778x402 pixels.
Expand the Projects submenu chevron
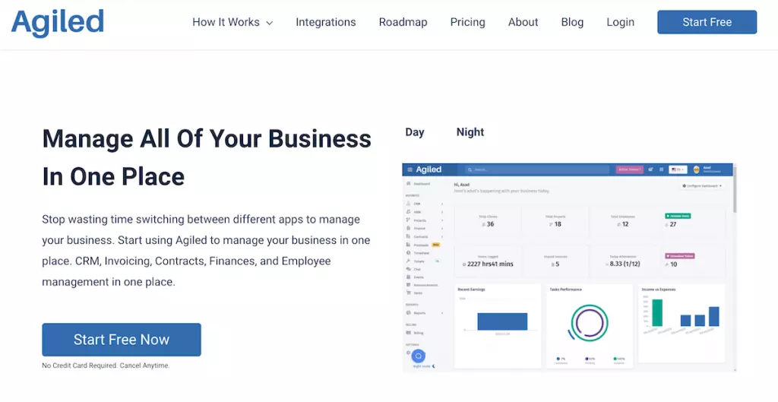[442, 220]
